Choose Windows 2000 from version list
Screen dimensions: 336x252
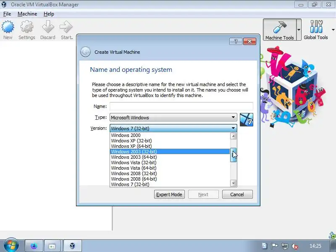pyautogui.click(x=170, y=135)
